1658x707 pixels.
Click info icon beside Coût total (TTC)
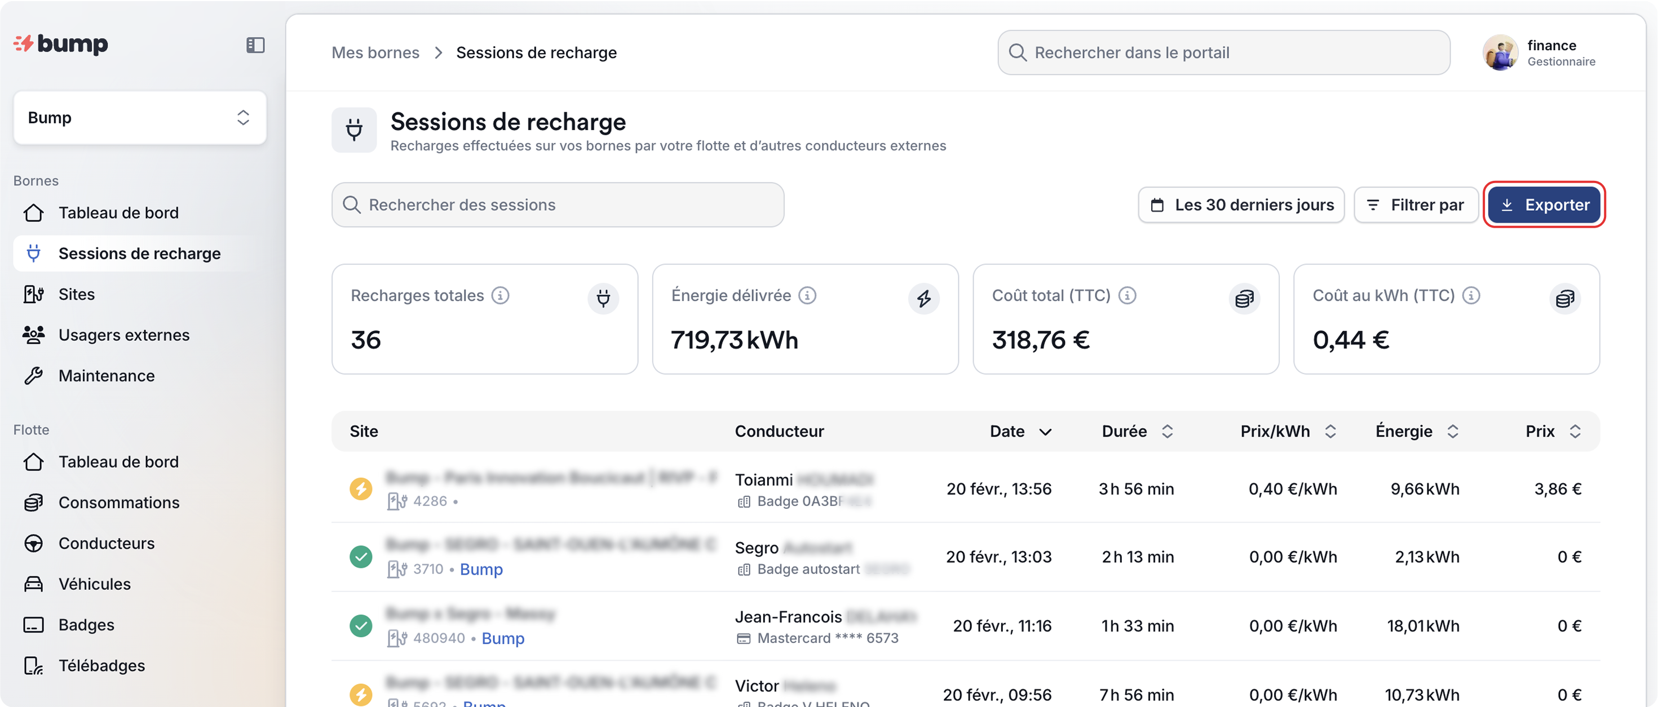pos(1127,295)
